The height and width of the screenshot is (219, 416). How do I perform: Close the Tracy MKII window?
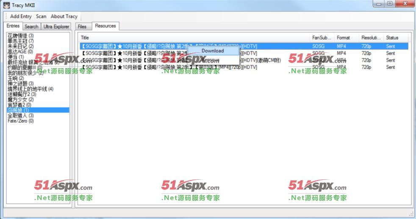[x=405, y=4]
